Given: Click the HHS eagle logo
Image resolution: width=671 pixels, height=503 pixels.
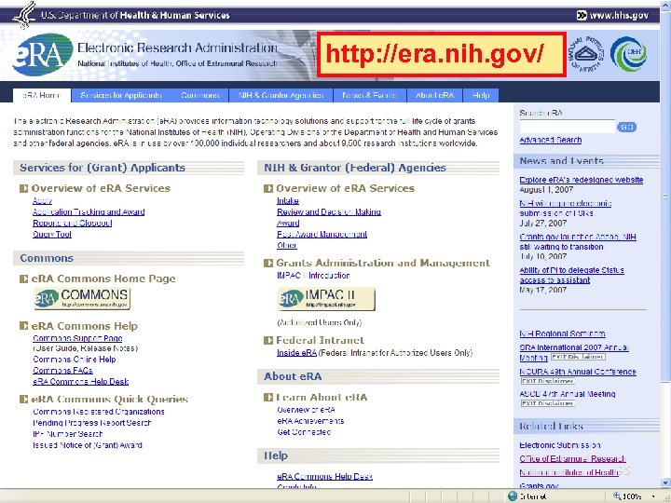Looking at the screenshot, I should [x=24, y=15].
